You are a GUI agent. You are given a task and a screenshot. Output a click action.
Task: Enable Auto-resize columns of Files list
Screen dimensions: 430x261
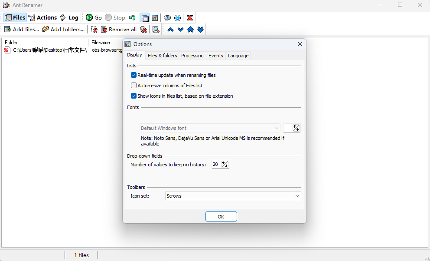(x=134, y=86)
